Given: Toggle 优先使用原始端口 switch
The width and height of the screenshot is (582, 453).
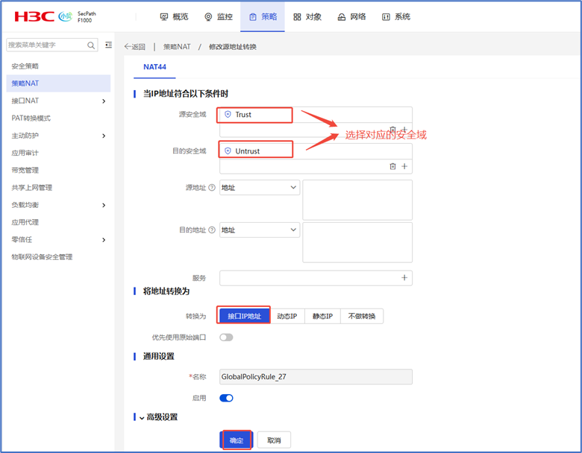Looking at the screenshot, I should pos(226,338).
